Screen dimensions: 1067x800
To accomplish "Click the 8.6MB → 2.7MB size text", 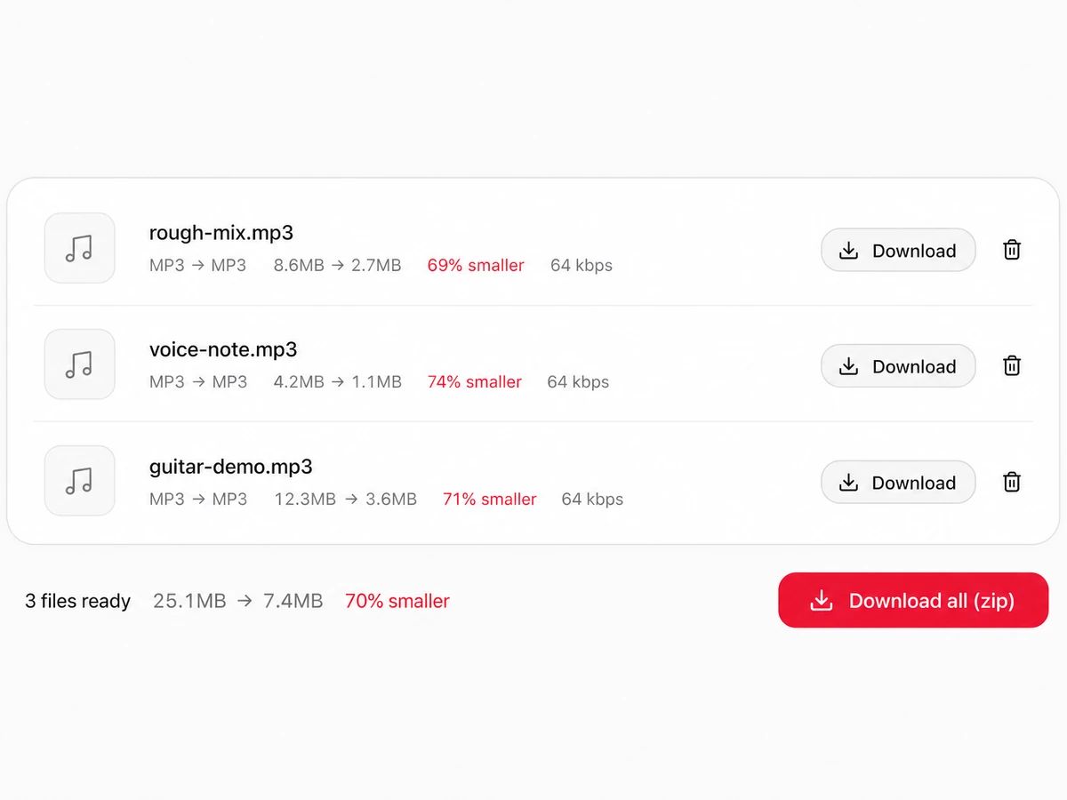I will [338, 265].
